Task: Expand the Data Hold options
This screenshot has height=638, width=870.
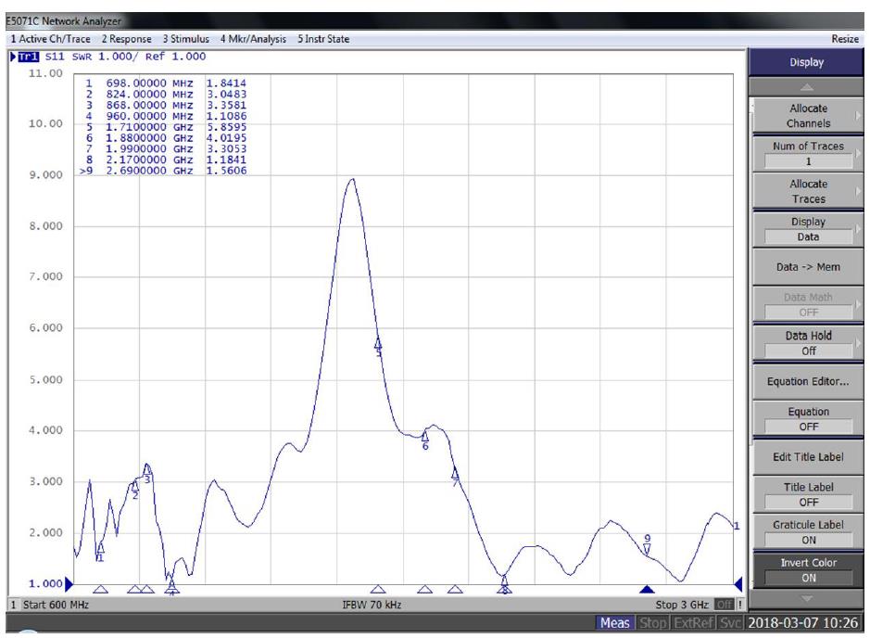Action: [804, 344]
